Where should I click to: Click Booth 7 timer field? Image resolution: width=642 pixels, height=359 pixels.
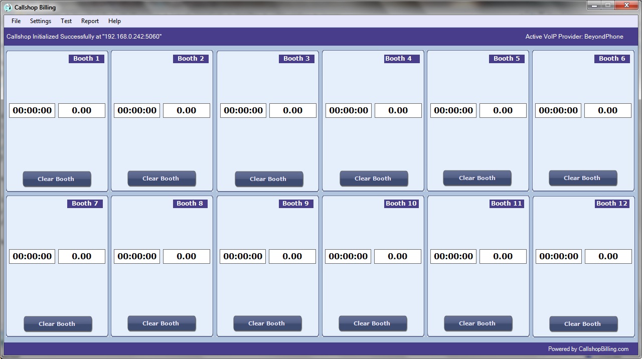32,256
